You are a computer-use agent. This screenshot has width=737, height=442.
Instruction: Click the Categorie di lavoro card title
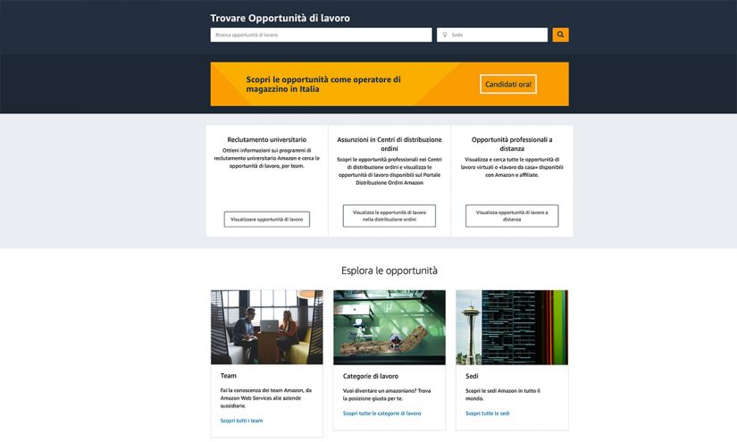click(371, 376)
